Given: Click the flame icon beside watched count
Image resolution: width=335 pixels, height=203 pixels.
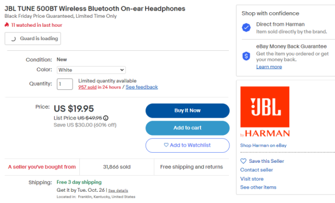Looking at the screenshot, I should pyautogui.click(x=7, y=25).
